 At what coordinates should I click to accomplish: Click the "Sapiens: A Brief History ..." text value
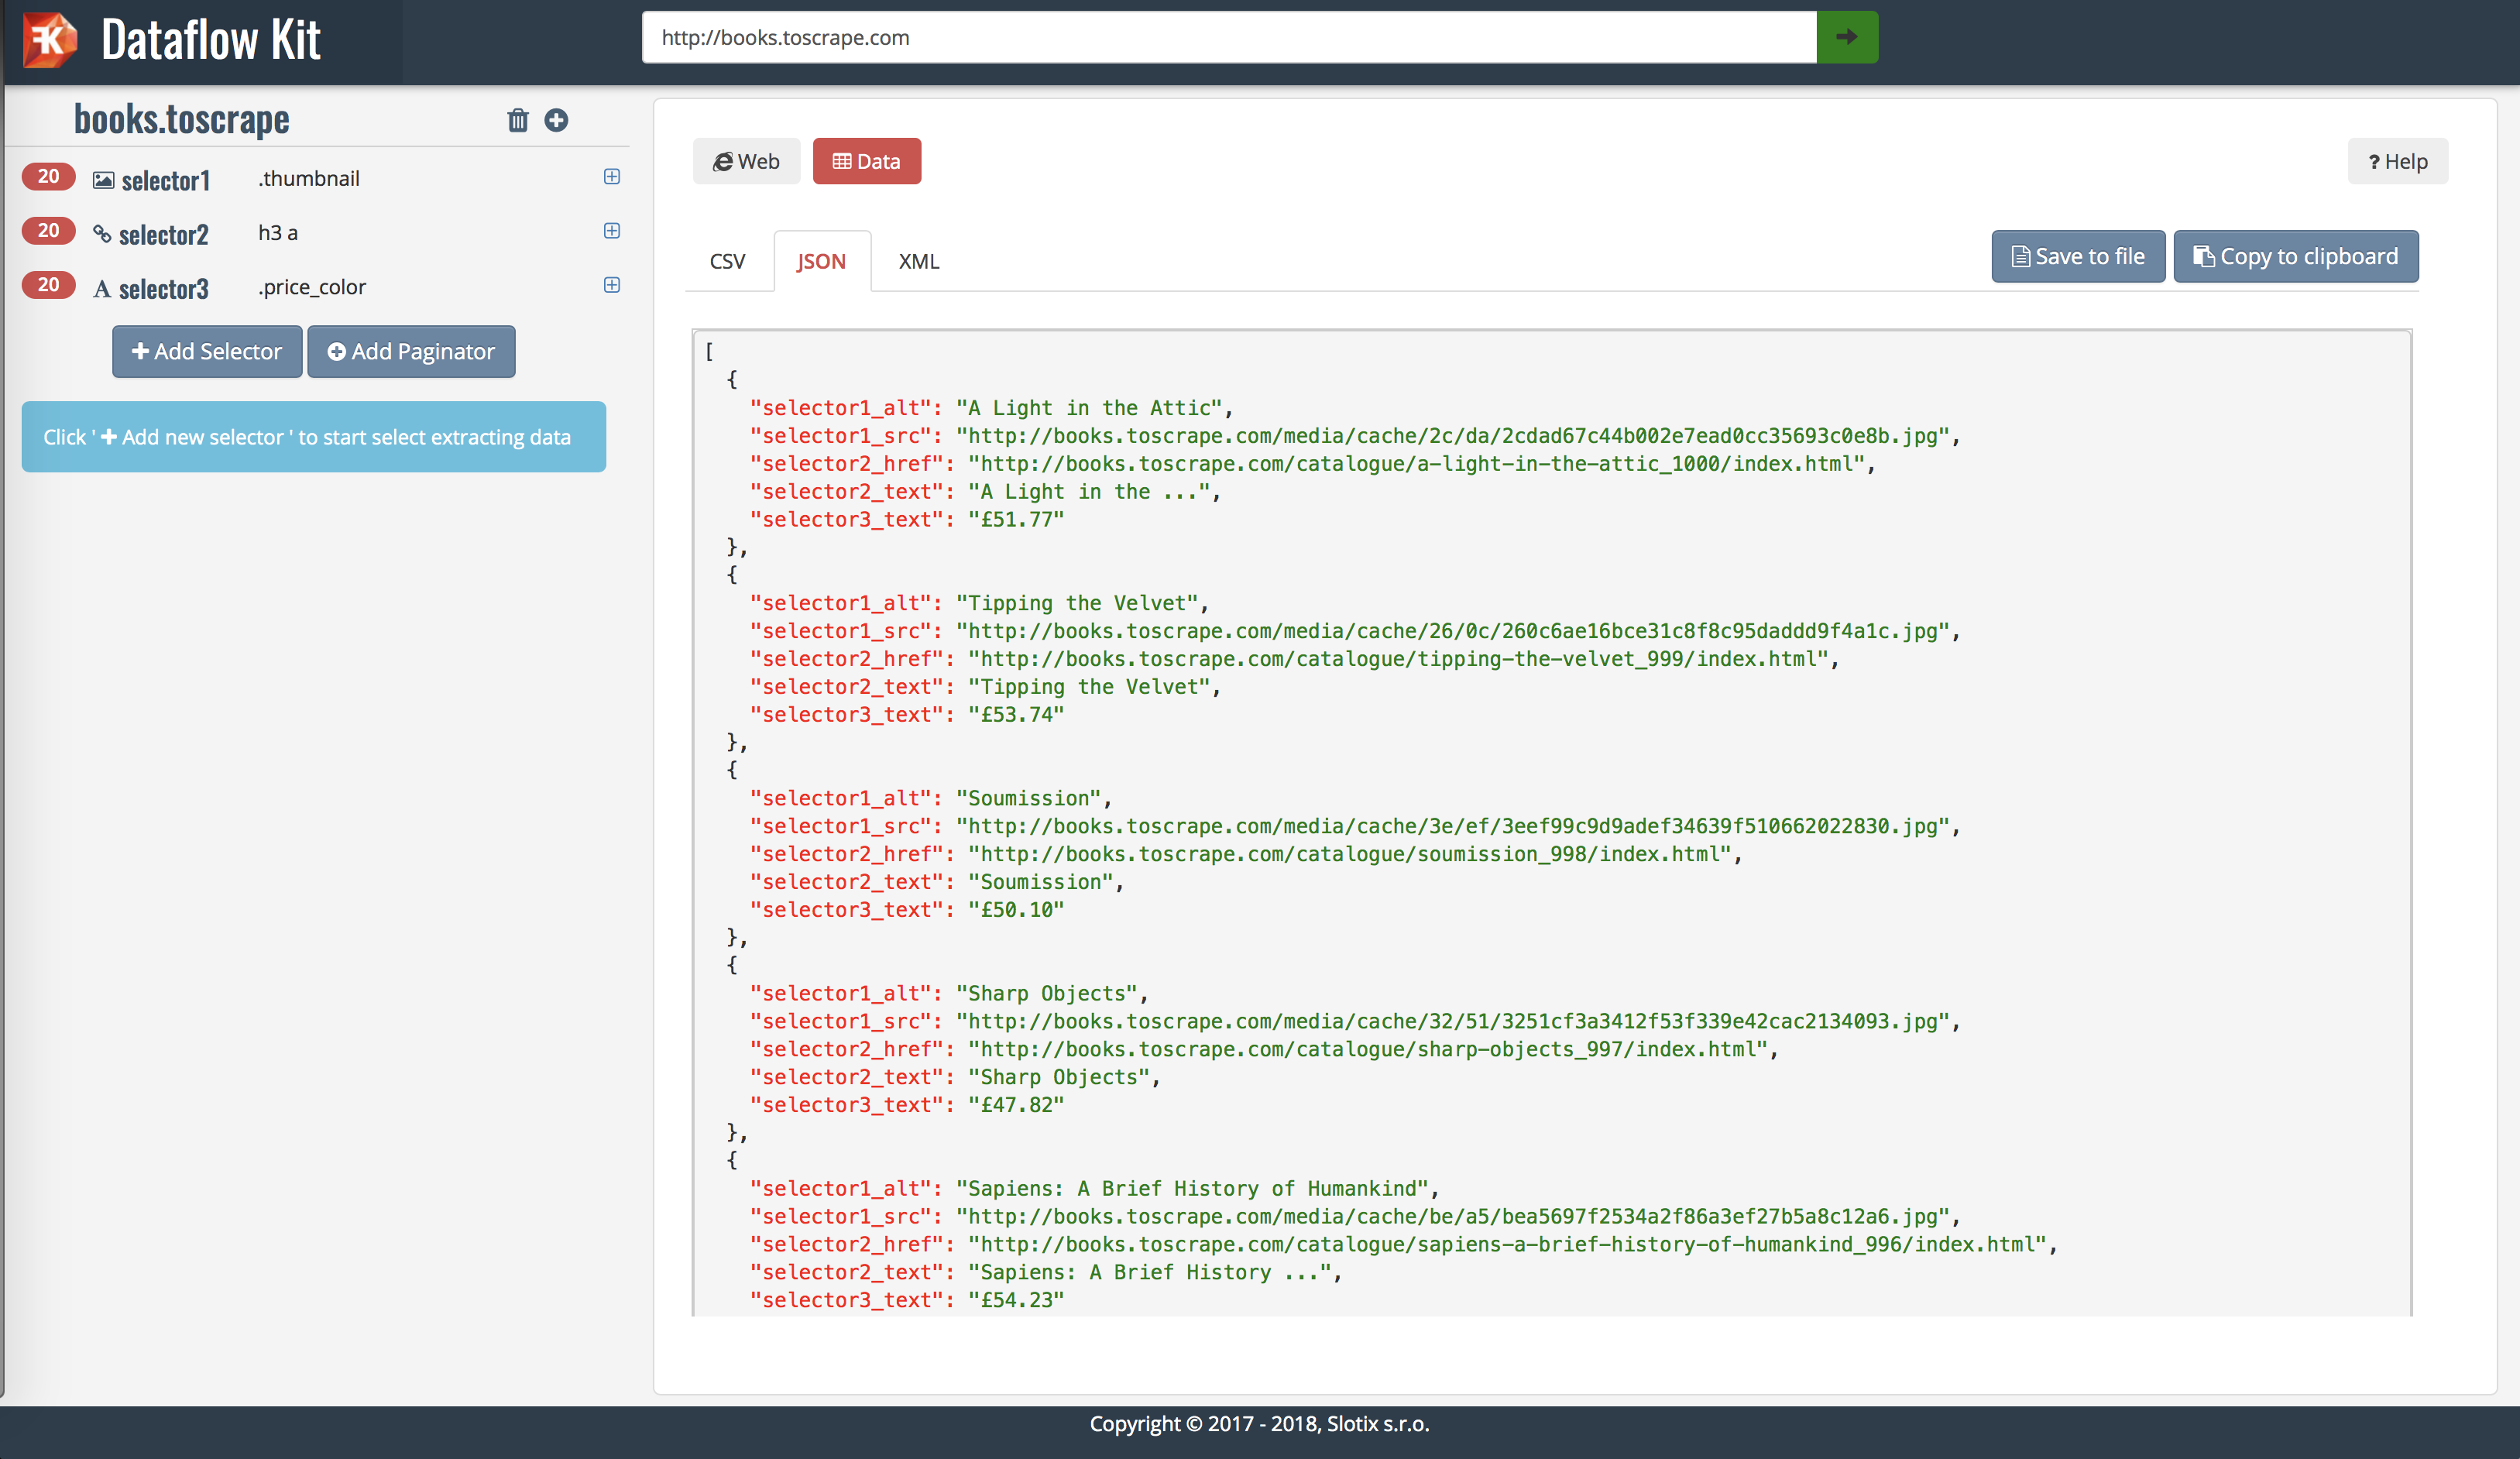(1150, 1272)
